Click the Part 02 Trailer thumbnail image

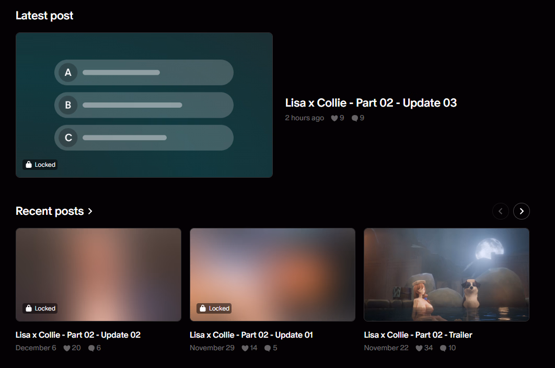[446, 274]
